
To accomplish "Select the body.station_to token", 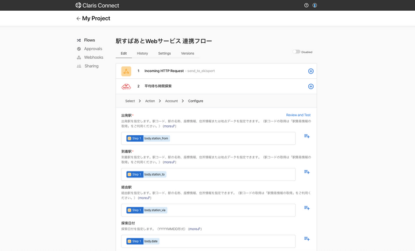I will coord(146,174).
